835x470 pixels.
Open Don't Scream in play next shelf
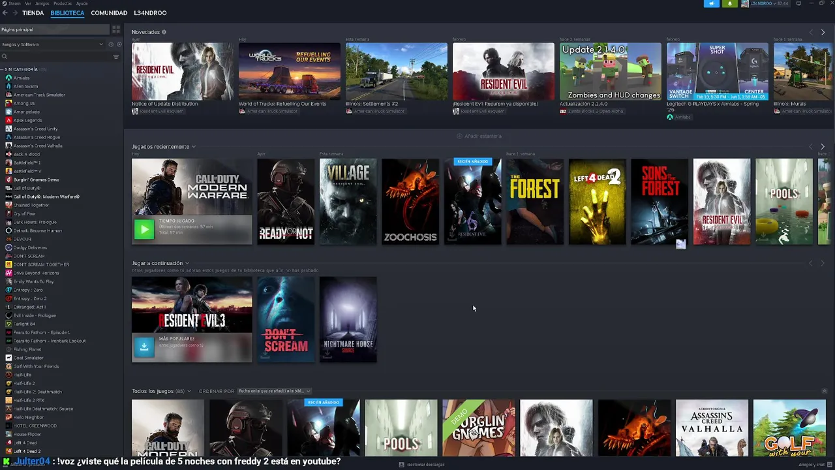[285, 319]
